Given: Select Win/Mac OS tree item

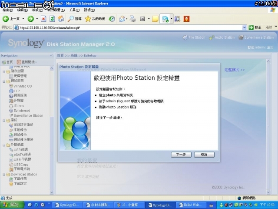Looking at the screenshot, I should [20, 86].
